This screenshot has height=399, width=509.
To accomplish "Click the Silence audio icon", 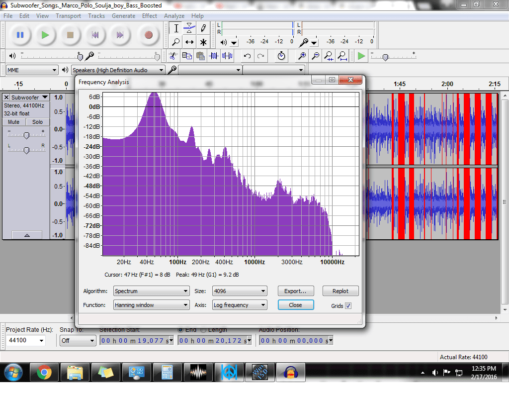I will click(x=227, y=56).
